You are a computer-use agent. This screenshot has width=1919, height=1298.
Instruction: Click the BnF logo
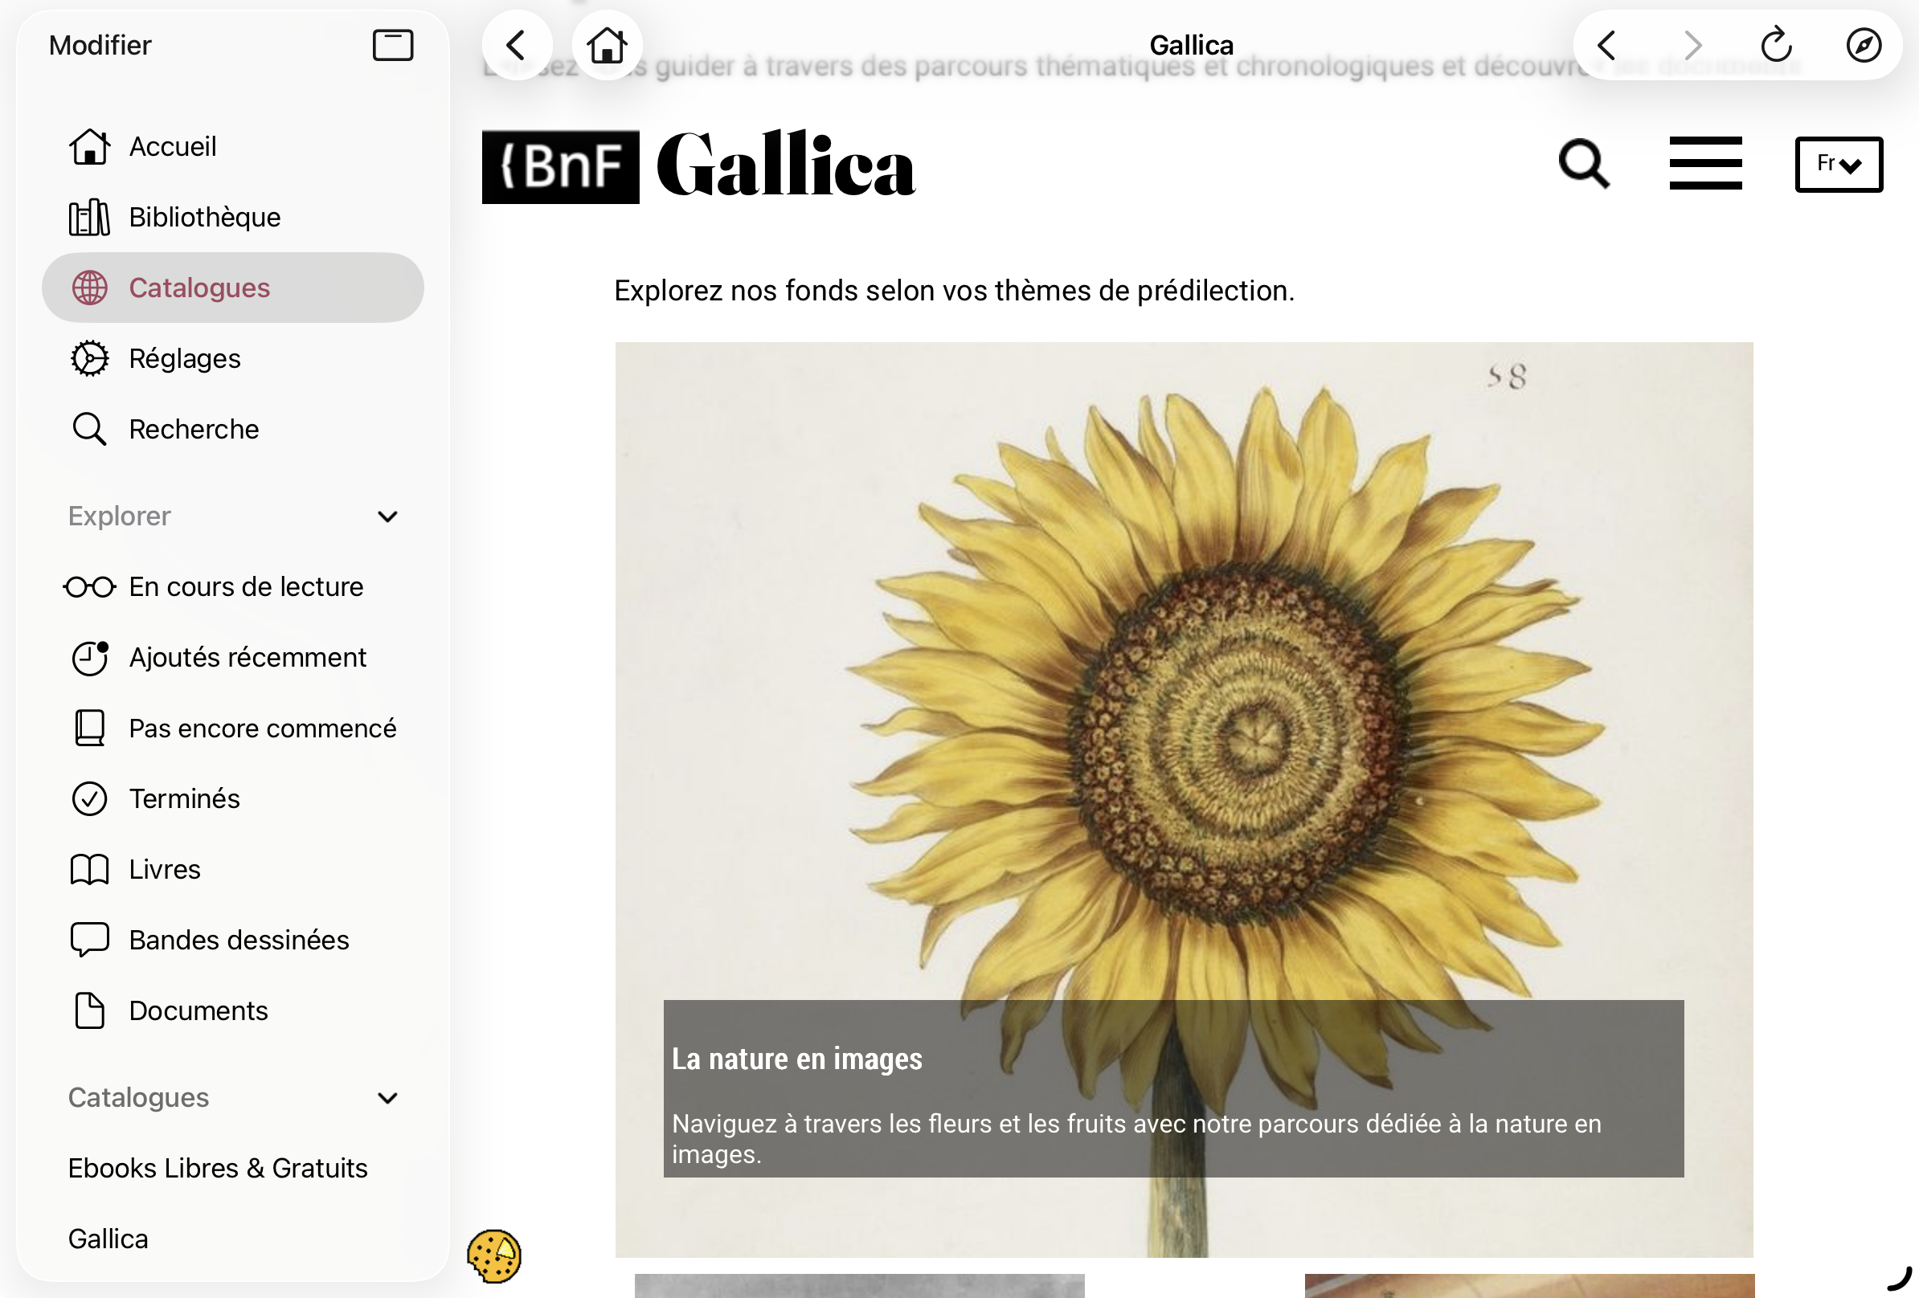pyautogui.click(x=561, y=167)
